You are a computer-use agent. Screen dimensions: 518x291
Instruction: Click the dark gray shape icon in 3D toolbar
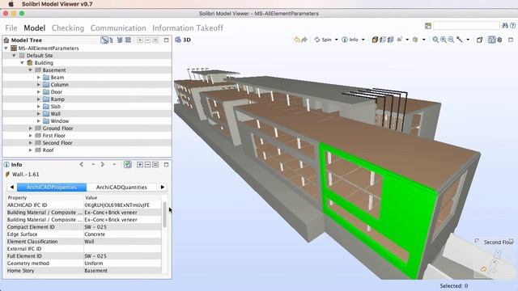[499, 40]
